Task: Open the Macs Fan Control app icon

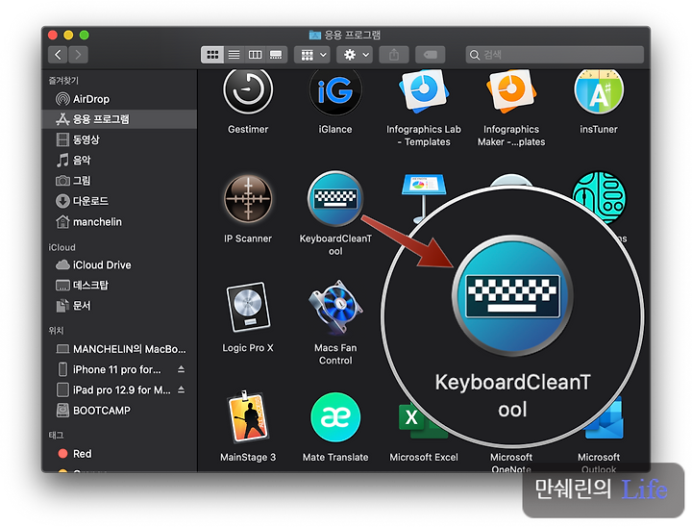Action: point(335,307)
